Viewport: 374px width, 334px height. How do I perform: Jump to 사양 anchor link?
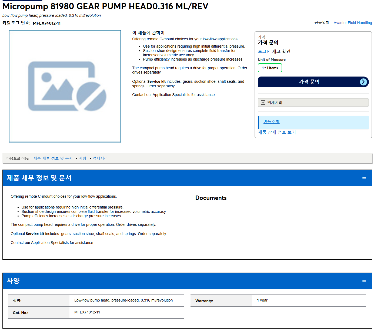tap(83, 158)
